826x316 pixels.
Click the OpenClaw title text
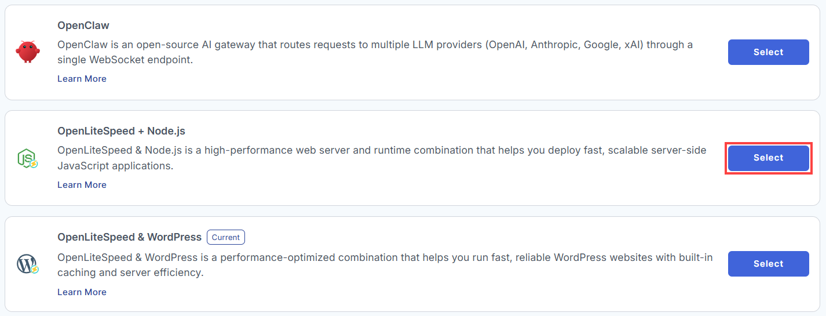pyautogui.click(x=83, y=26)
